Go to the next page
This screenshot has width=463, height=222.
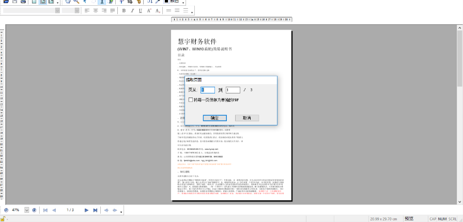tap(86, 210)
